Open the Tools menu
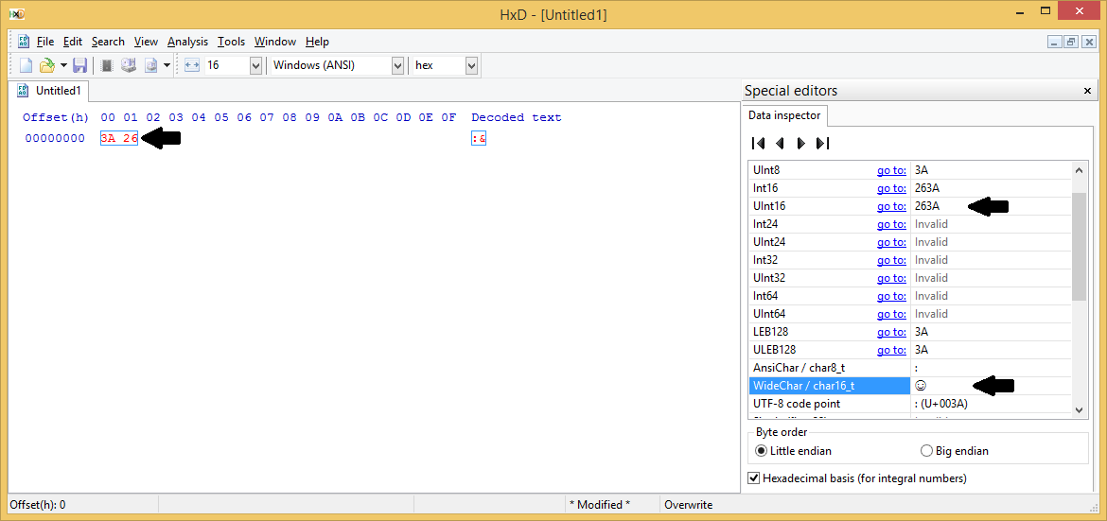 click(232, 42)
